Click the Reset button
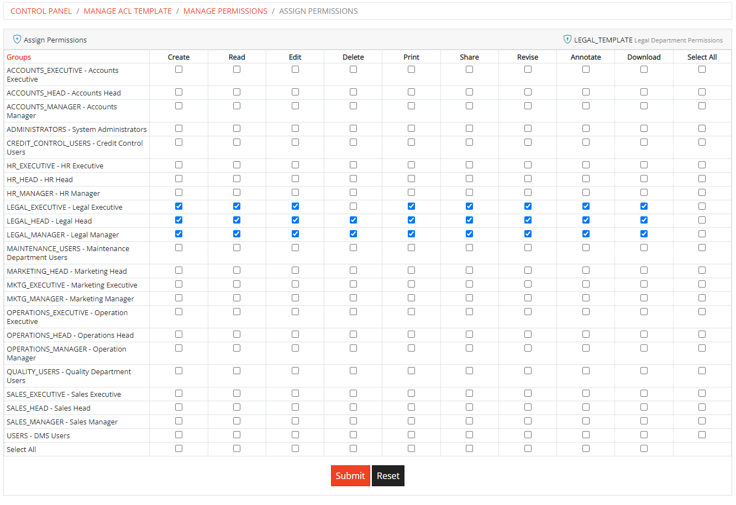Image resolution: width=736 pixels, height=505 pixels. [x=388, y=476]
